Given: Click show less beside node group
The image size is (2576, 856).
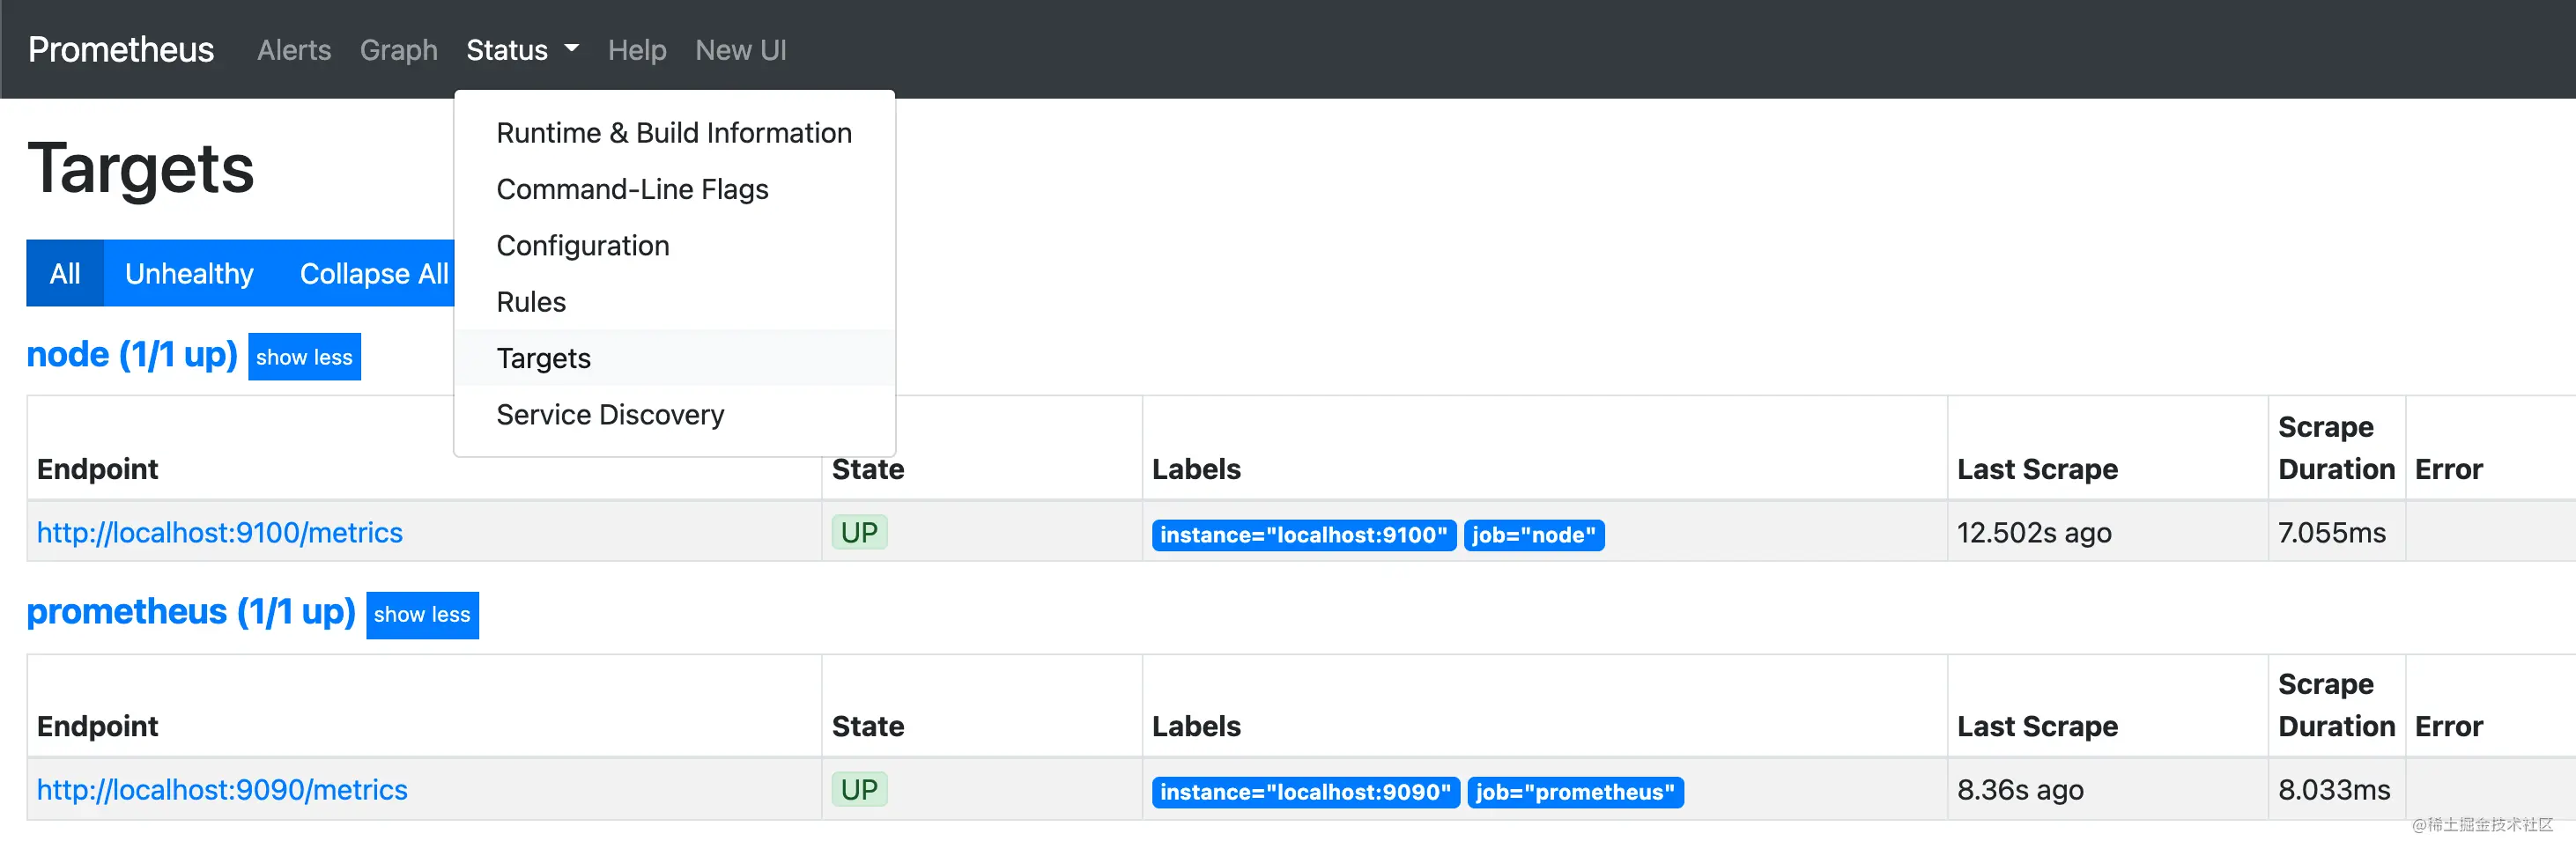Looking at the screenshot, I should pos(304,357).
